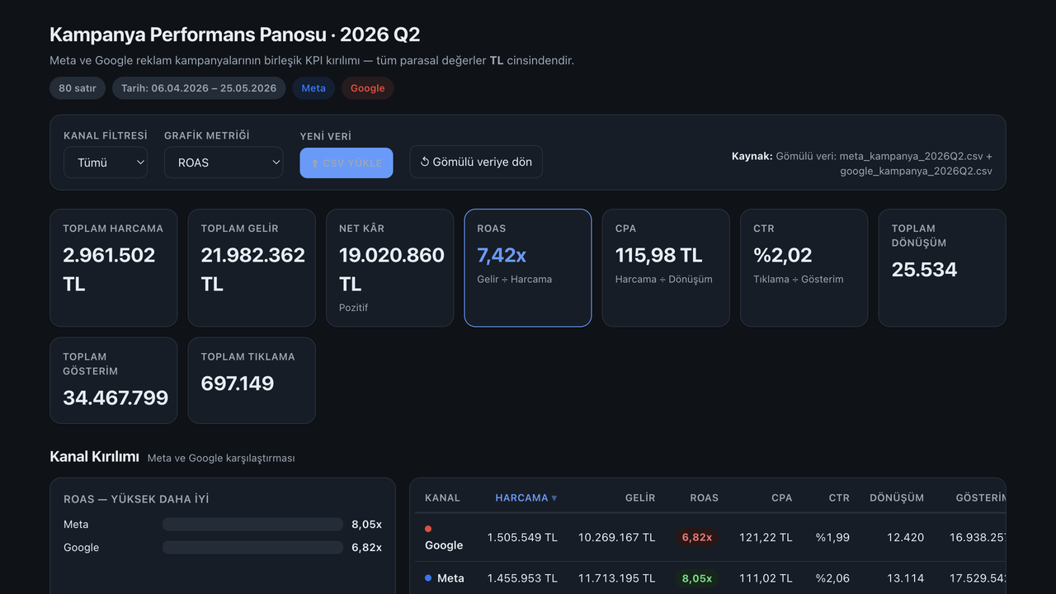Click the Google channel tag
The width and height of the screenshot is (1056, 594).
[x=368, y=88]
